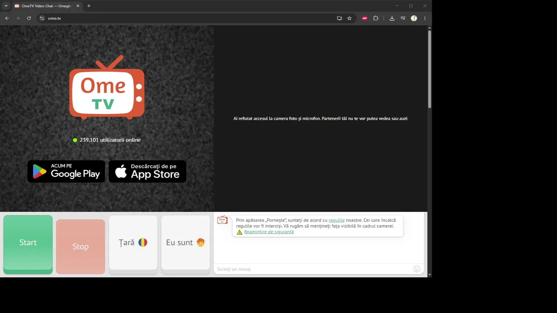Click the OmeTV logo on the left panel
Viewport: 557px width, 313px height.
[x=107, y=87]
